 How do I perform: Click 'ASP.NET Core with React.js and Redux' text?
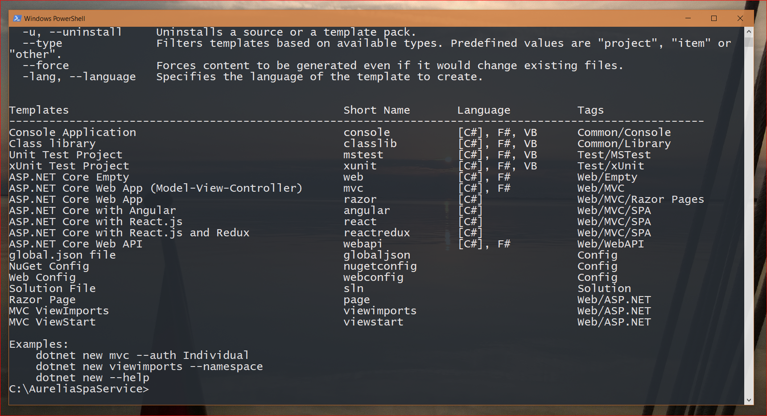129,233
